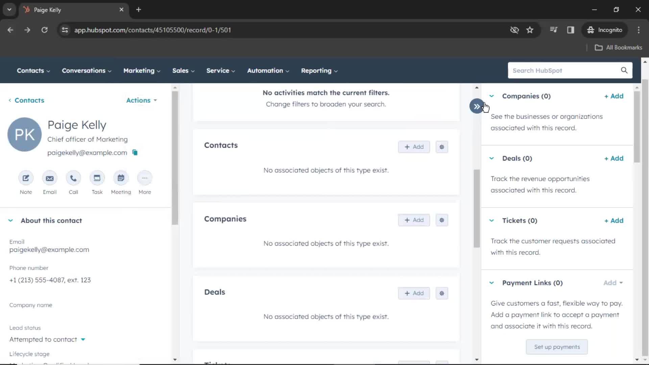Expand the Companies section on right panel
This screenshot has width=649, height=365.
(492, 96)
